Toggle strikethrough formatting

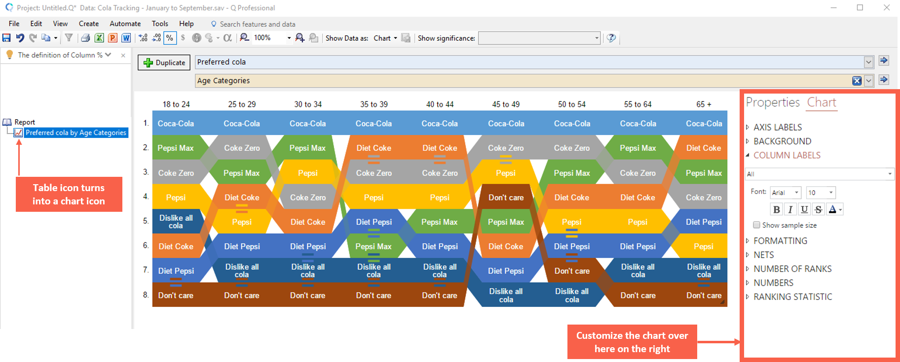pos(818,209)
